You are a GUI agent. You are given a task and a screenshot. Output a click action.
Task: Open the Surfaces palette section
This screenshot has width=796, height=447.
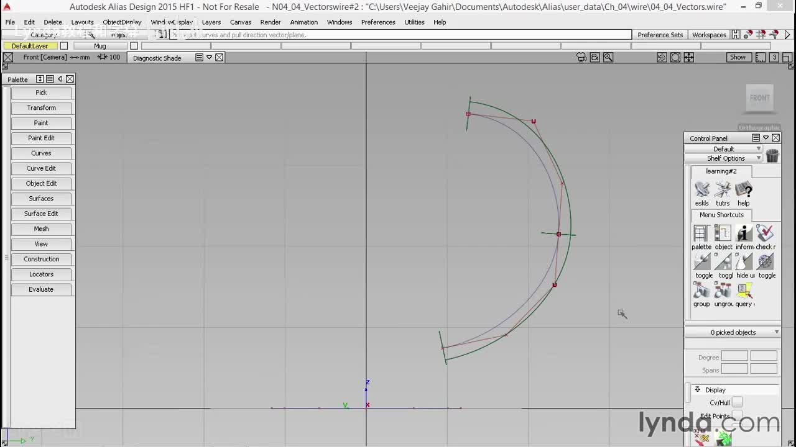click(41, 199)
